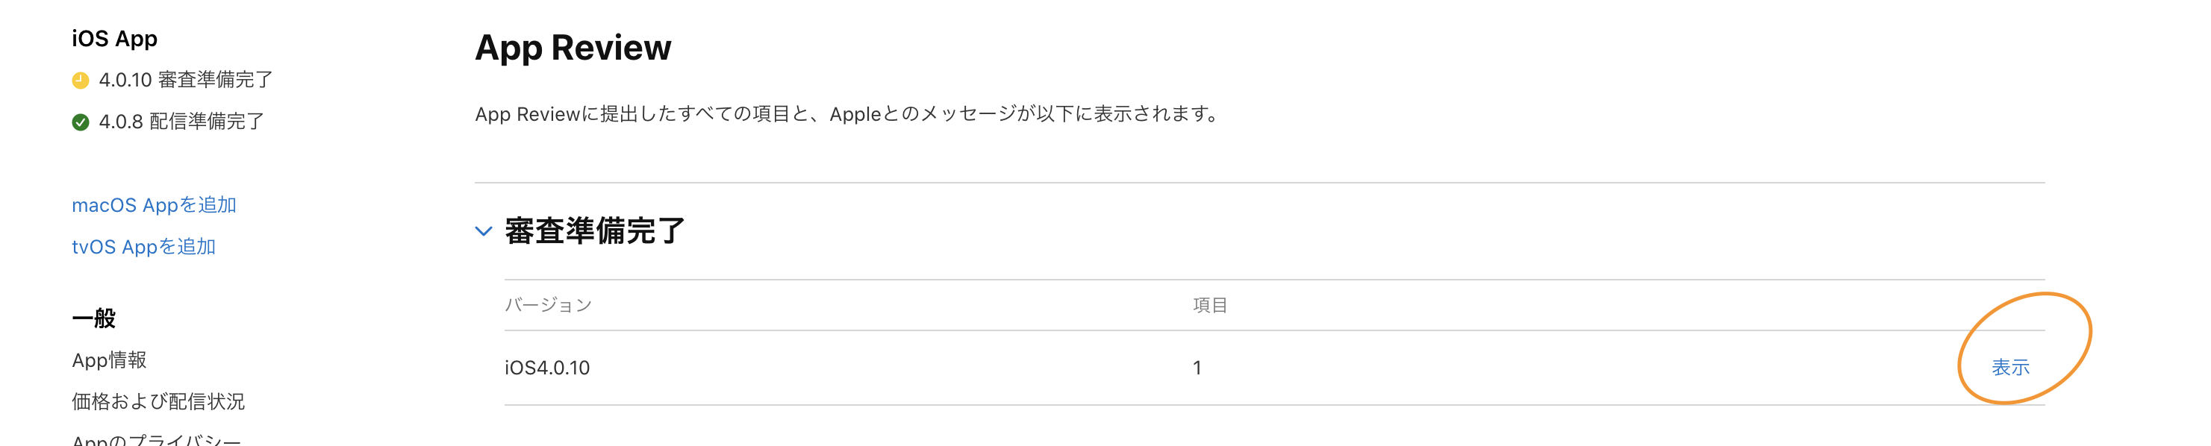Click the yellow clock status icon beside 4.0.10
The image size is (2211, 446).
pyautogui.click(x=81, y=80)
